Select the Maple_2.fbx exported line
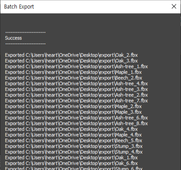Image resolution: width=181 pixels, height=170 pixels. [73, 106]
